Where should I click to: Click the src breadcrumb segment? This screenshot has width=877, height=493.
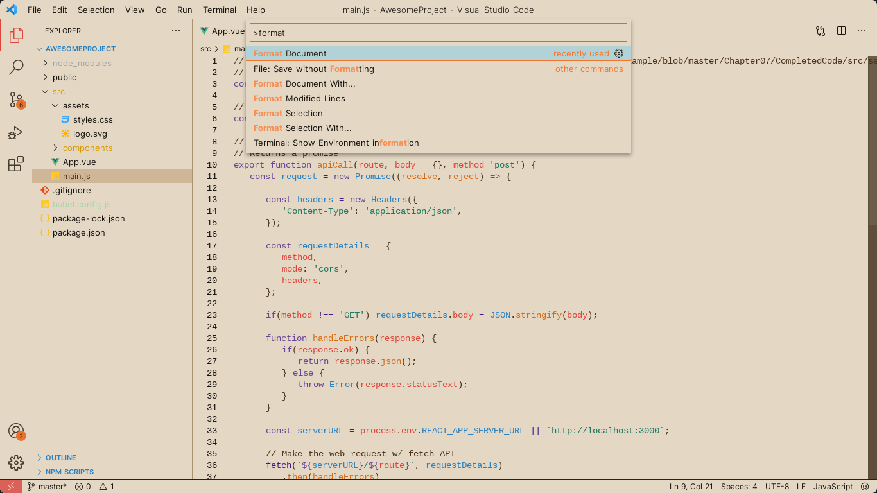click(205, 48)
